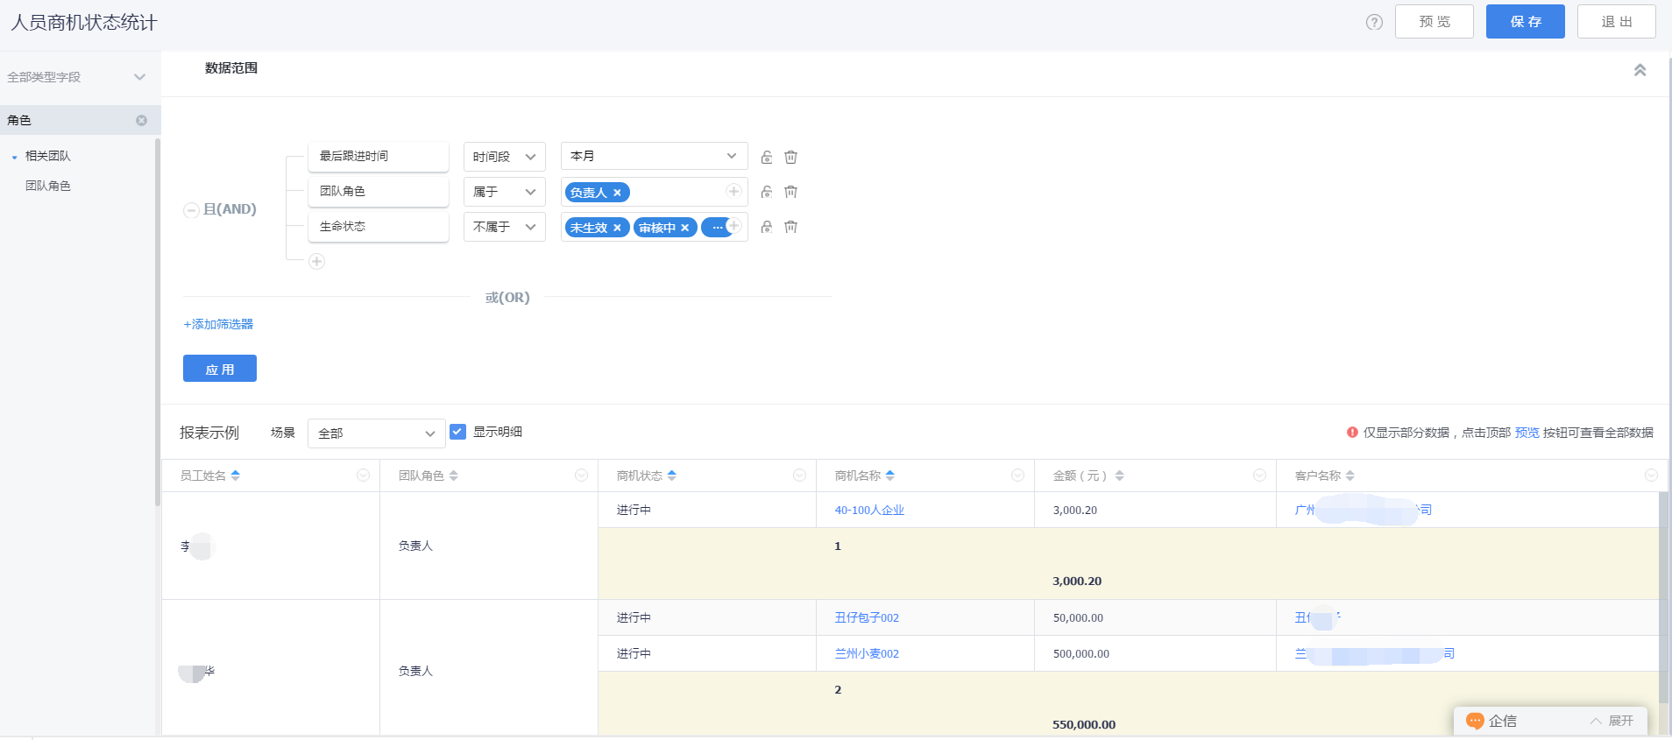Sort by 员工姓名 column
1672x740 pixels.
235,476
